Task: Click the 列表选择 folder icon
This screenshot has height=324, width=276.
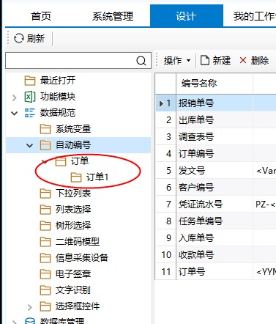Action: pos(45,210)
